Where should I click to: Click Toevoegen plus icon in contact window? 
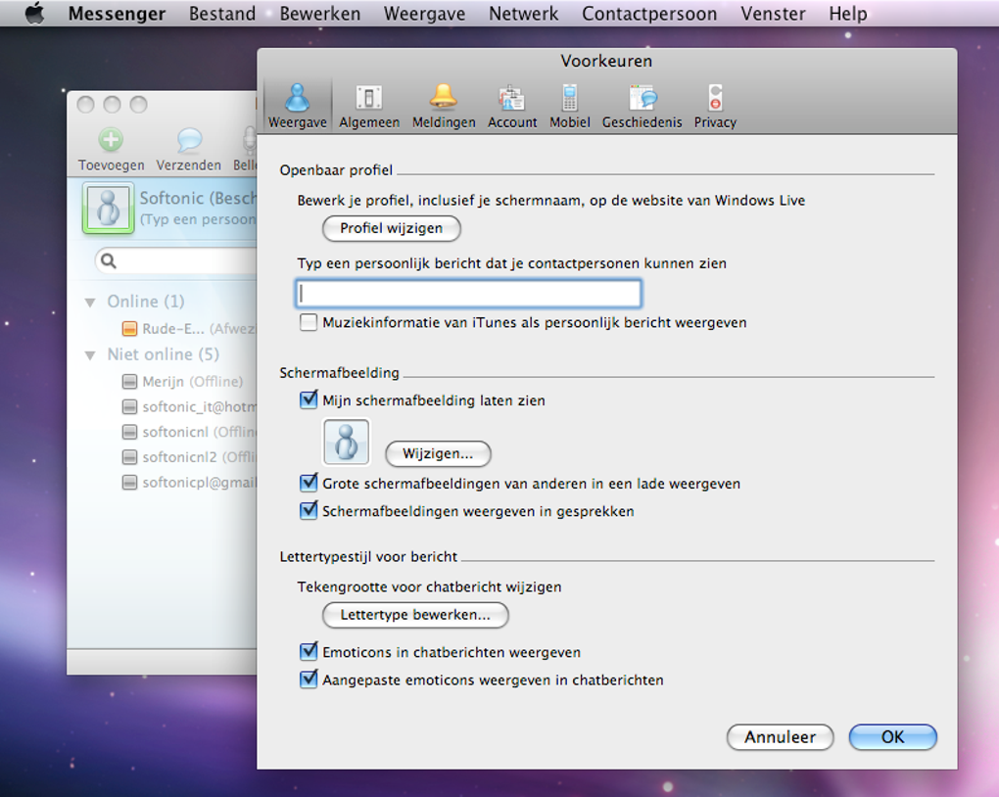[111, 139]
